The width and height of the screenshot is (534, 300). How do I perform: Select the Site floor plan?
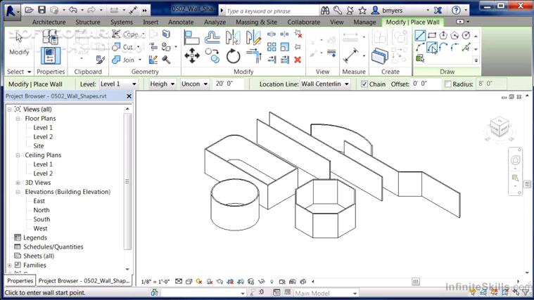point(39,146)
